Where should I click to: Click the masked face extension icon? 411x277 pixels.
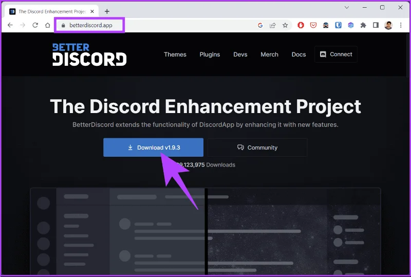pos(326,25)
